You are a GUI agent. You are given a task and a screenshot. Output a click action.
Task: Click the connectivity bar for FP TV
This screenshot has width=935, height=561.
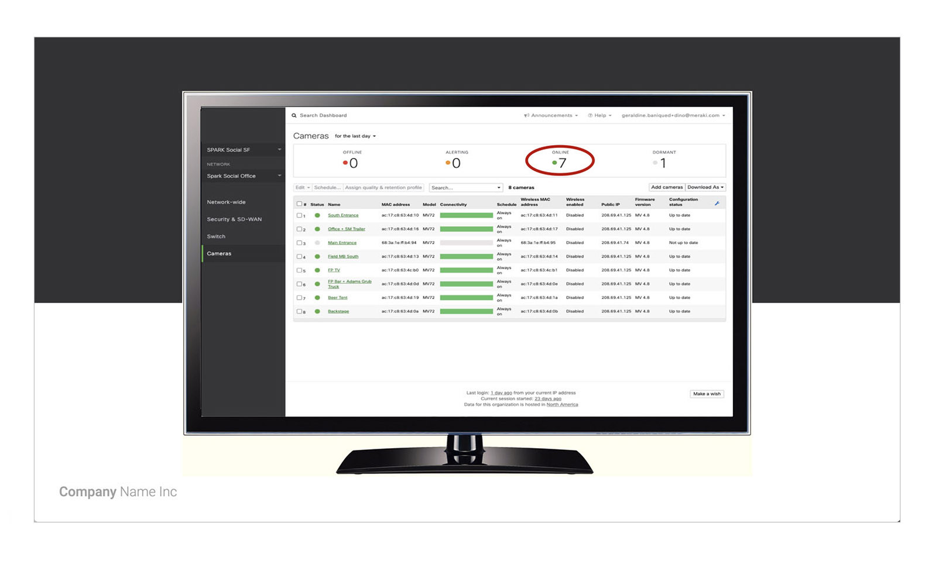[467, 270]
